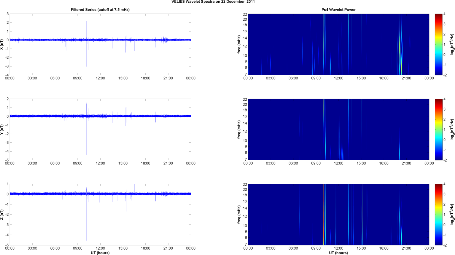
Task: Click the VELIES Wavelet Spectra figure title
Action: 213,2
